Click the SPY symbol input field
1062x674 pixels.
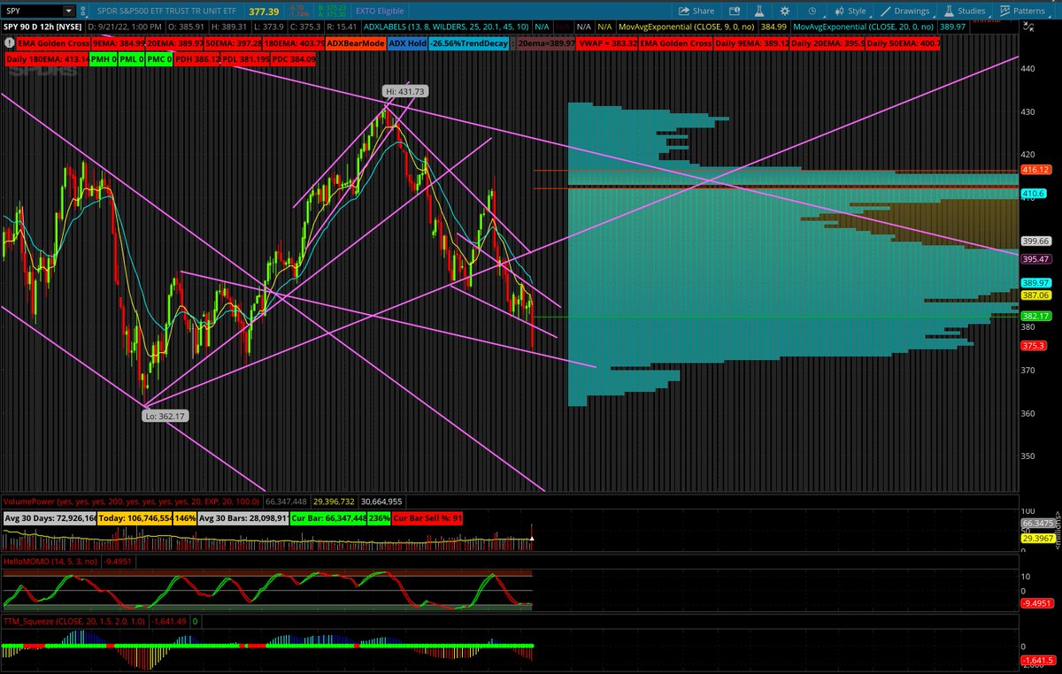(32, 11)
